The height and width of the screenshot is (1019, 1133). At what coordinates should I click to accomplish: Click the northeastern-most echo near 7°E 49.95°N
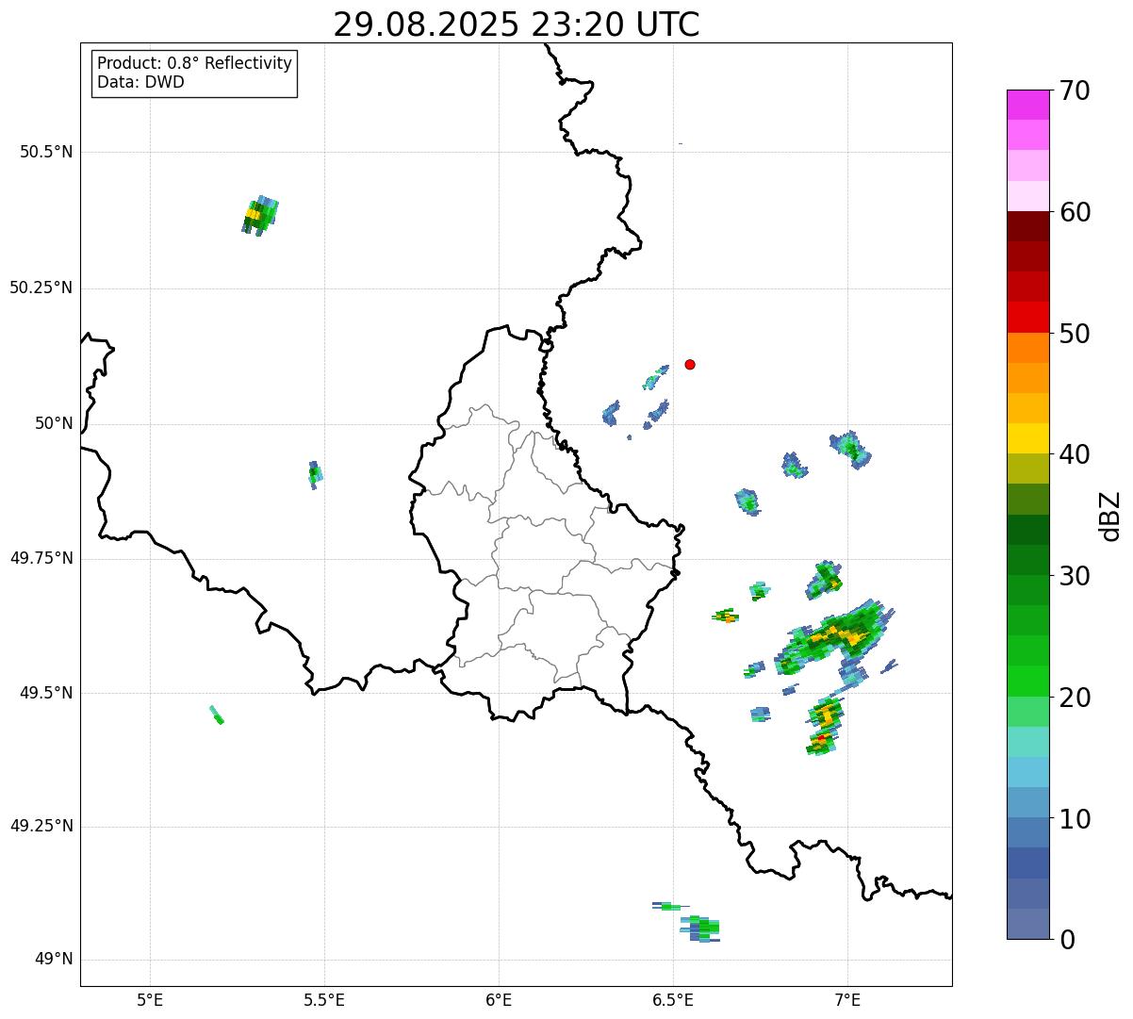(850, 448)
